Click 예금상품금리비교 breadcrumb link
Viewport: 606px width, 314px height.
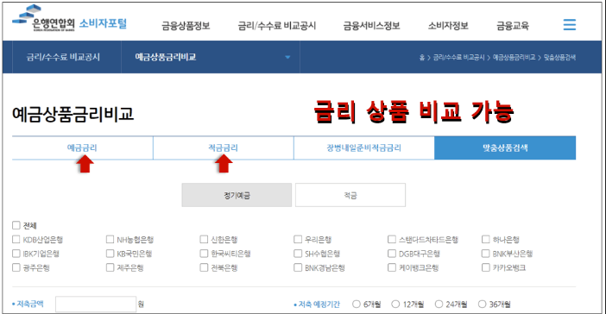pos(514,57)
